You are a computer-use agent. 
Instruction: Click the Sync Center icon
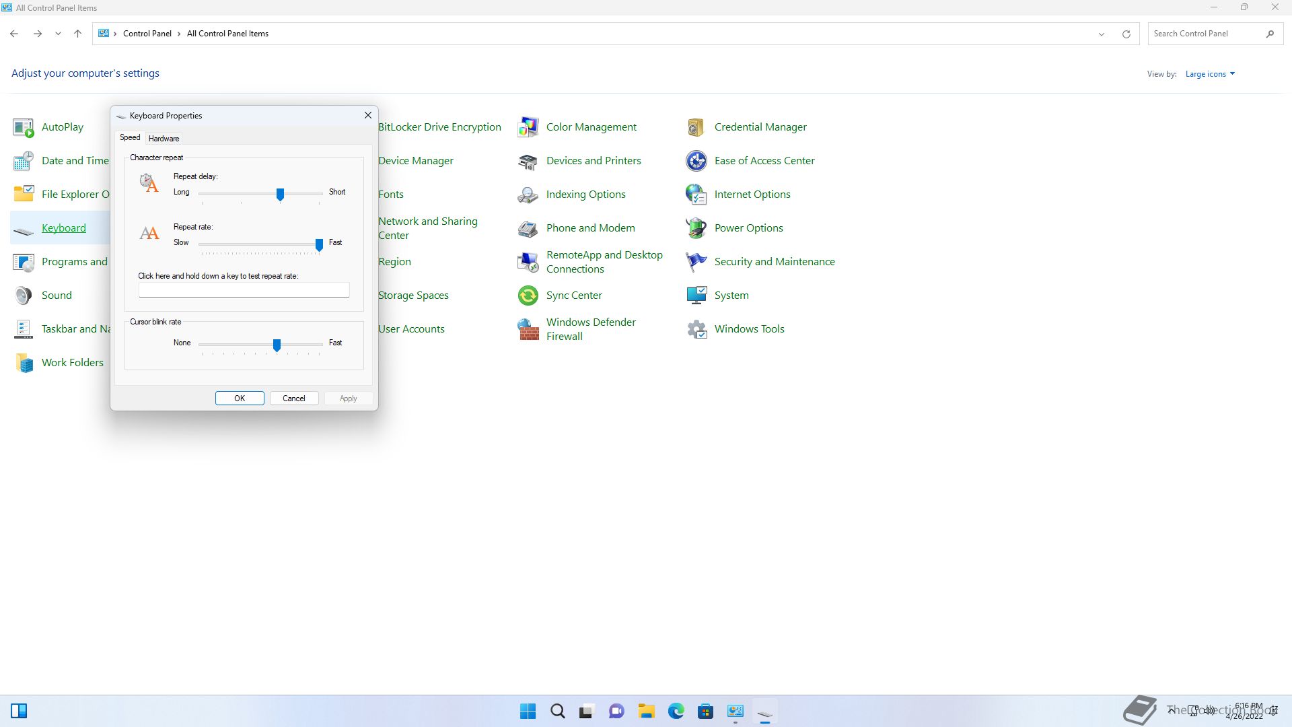coord(528,295)
